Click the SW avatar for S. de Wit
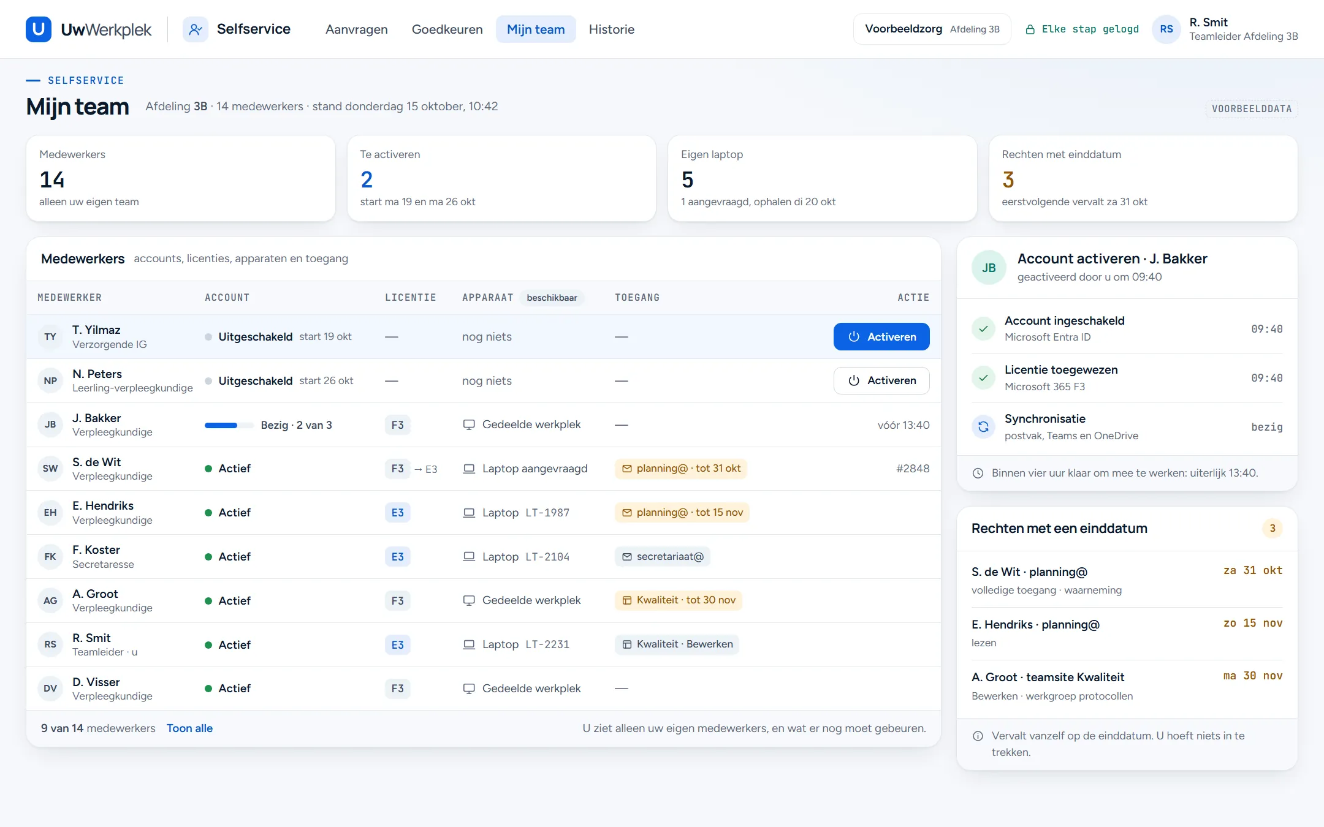 (x=50, y=469)
